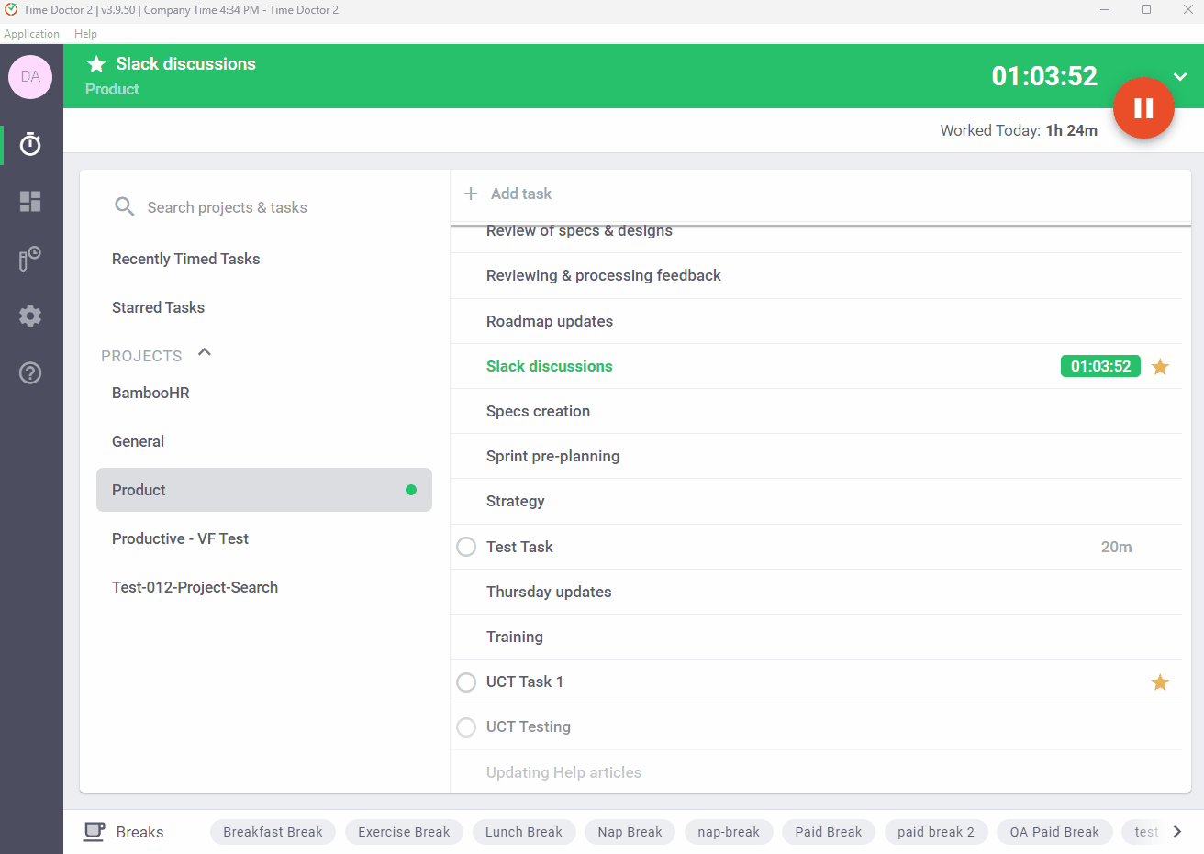Screen dimensions: 1204x854
Task: Click the star icon beside header task title
Action: tap(96, 64)
